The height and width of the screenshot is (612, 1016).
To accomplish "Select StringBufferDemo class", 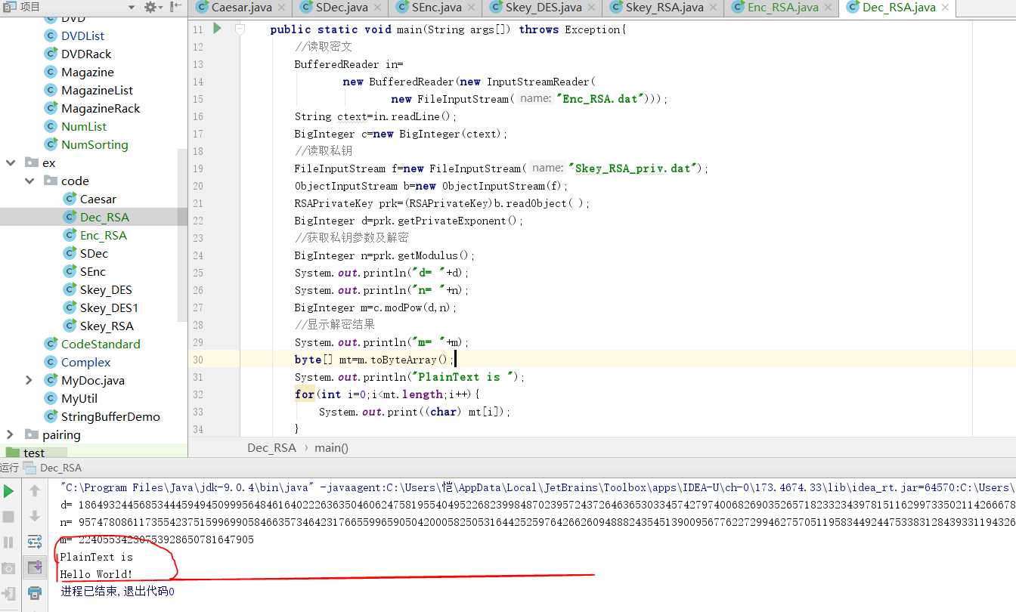I will coord(110,416).
